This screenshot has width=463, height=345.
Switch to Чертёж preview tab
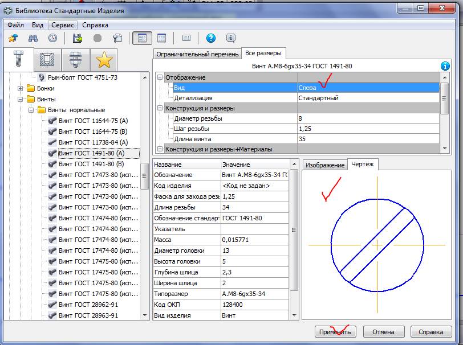coord(363,164)
